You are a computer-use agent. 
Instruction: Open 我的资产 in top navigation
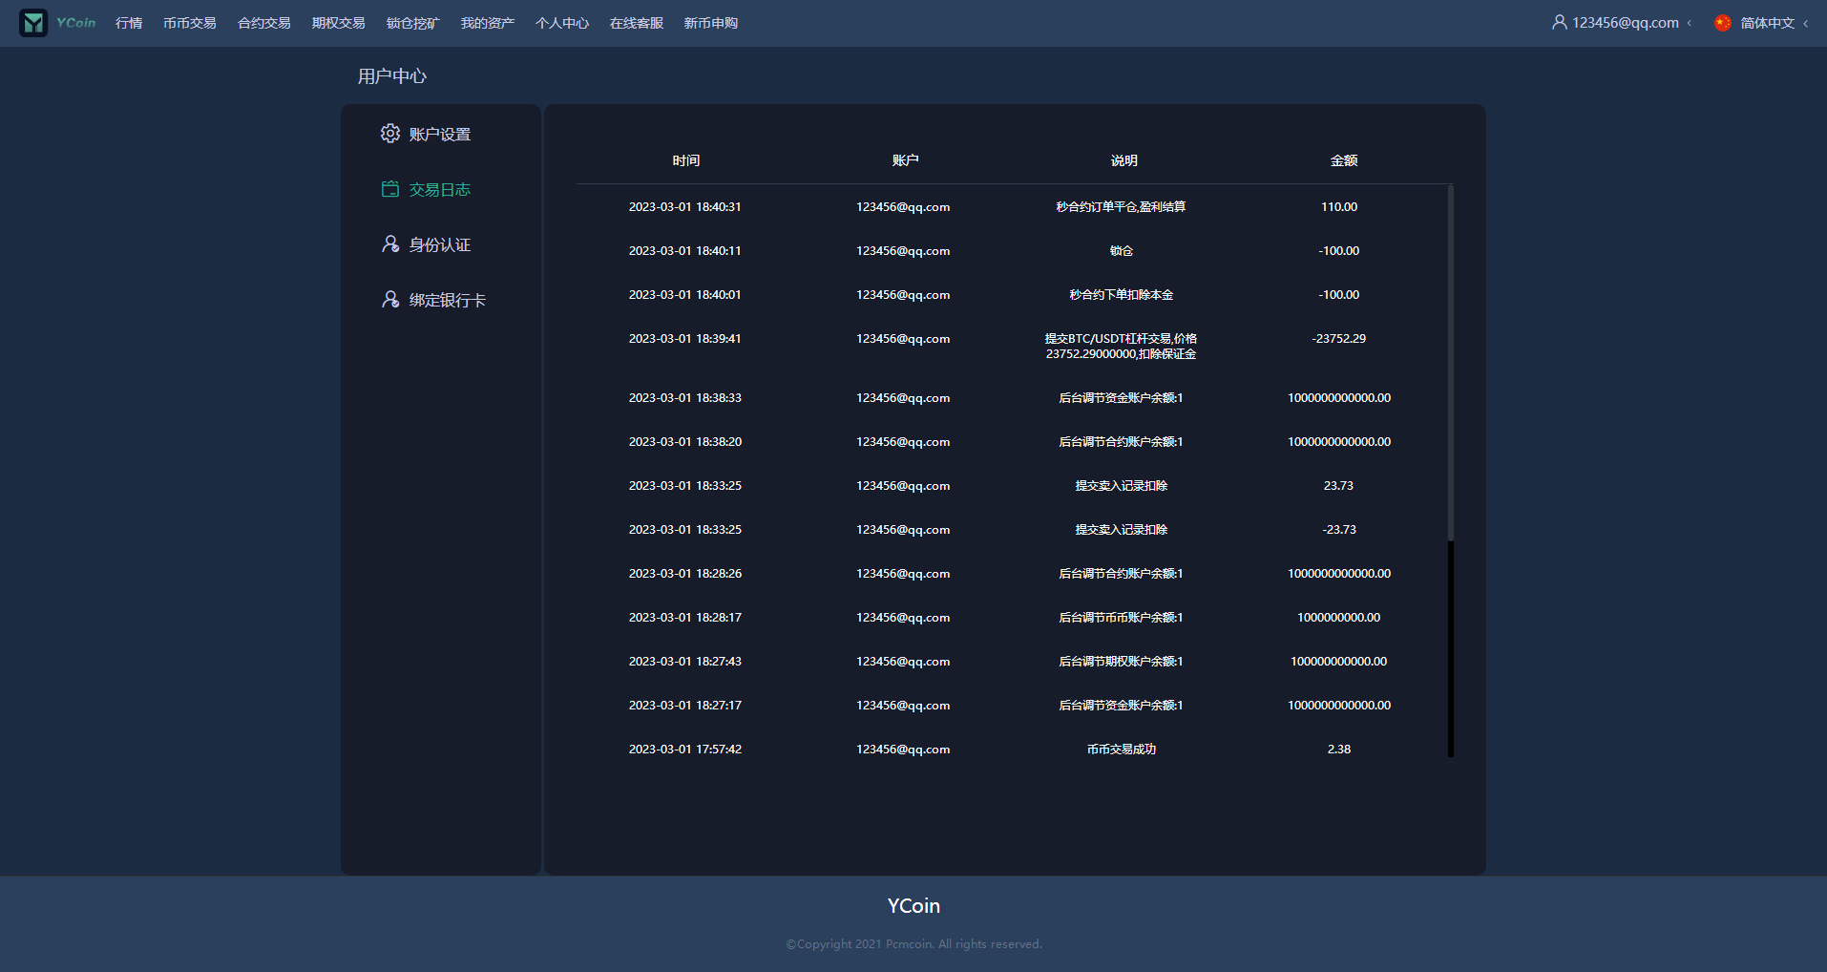click(x=487, y=23)
